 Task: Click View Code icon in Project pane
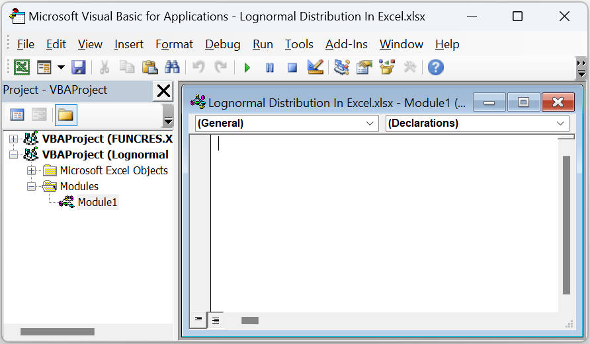pos(17,114)
